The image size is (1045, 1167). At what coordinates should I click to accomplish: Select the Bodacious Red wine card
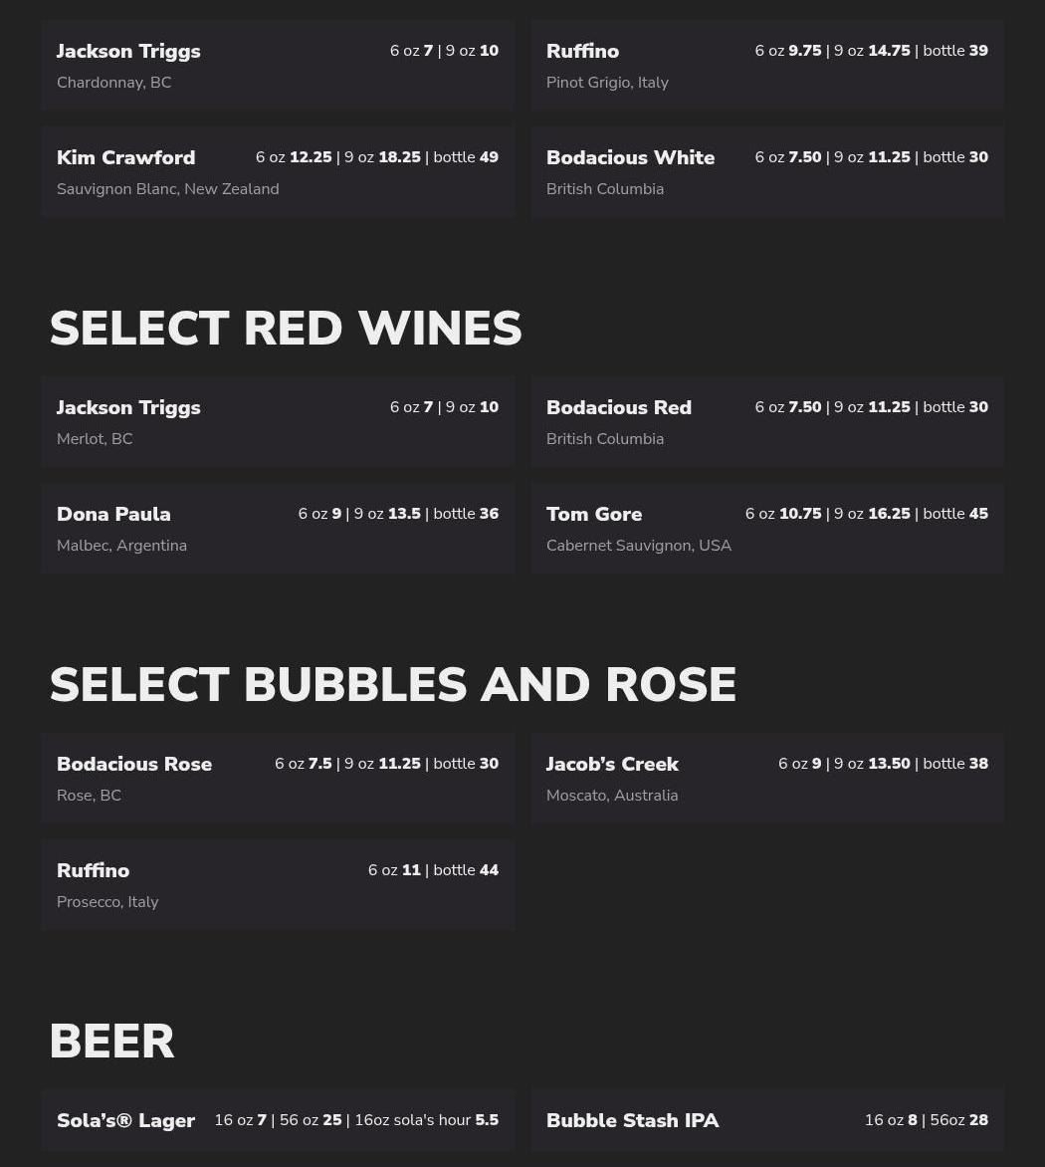point(766,422)
